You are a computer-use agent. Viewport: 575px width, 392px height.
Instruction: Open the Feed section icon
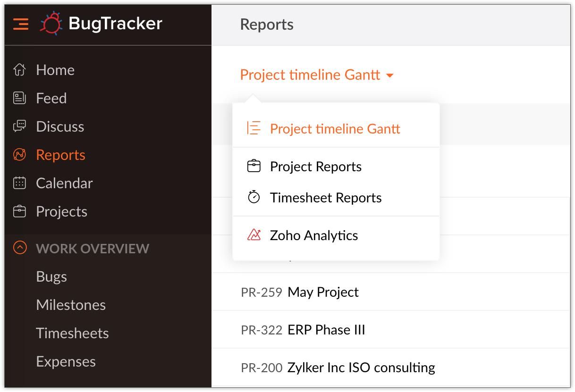[19, 98]
